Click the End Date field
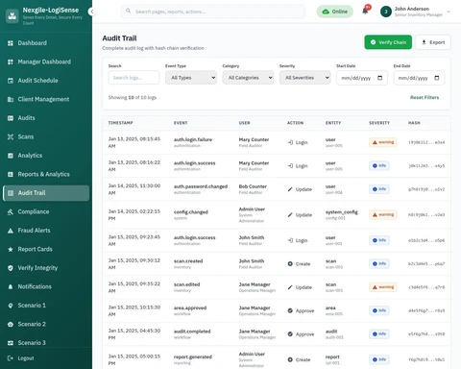The image size is (461, 369). point(419,78)
